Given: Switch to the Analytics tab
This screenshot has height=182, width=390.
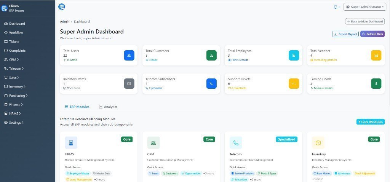Looking at the screenshot, I should tap(108, 107).
